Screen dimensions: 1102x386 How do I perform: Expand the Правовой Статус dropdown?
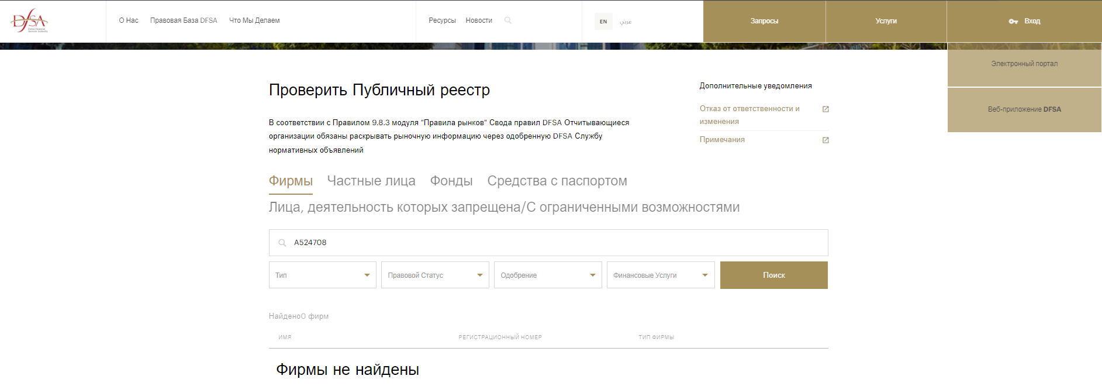point(435,275)
